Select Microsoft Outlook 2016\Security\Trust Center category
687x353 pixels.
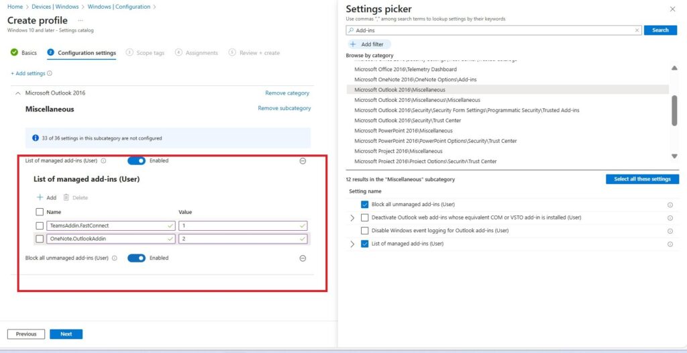click(x=407, y=121)
